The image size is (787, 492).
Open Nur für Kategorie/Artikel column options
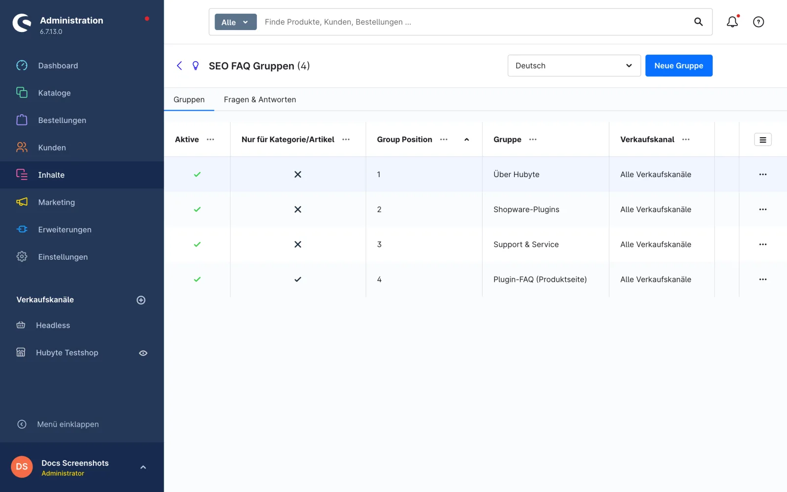346,140
